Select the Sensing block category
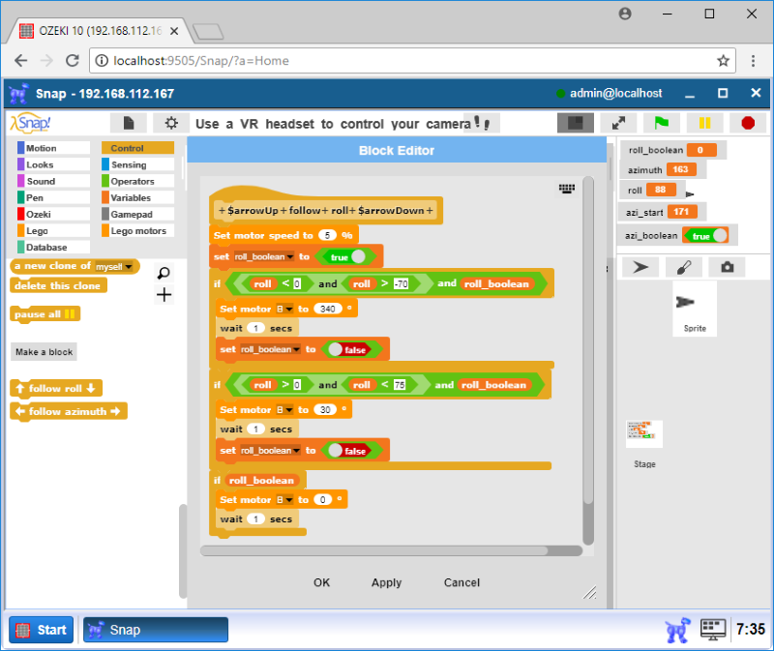 137,164
